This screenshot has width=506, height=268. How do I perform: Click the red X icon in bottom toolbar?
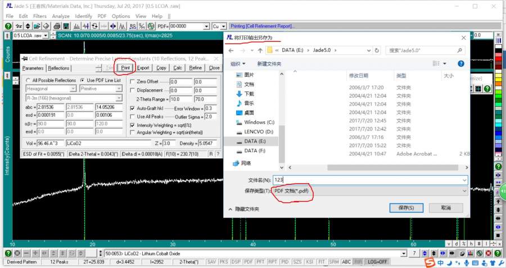[489, 253]
